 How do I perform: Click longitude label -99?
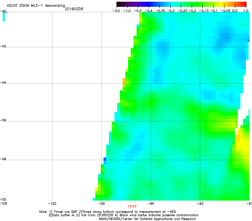pyautogui.click(x=101, y=204)
